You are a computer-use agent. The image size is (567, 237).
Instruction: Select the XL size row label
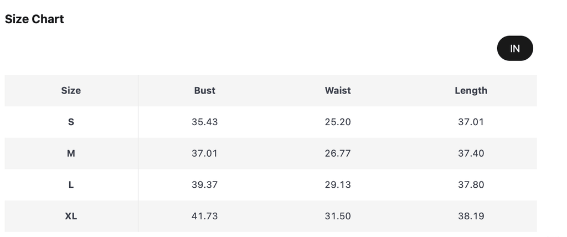71,217
